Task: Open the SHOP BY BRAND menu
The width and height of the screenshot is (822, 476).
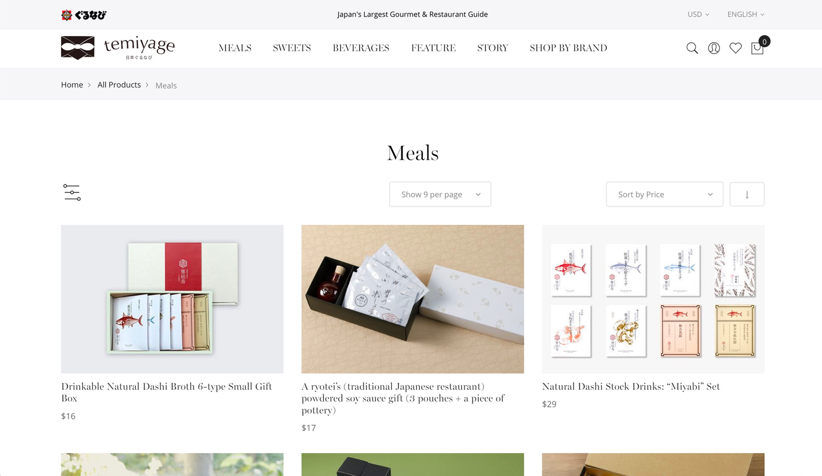Action: (569, 48)
